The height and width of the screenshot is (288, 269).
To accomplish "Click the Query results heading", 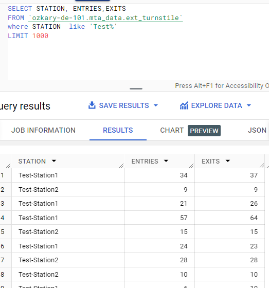I will (25, 106).
